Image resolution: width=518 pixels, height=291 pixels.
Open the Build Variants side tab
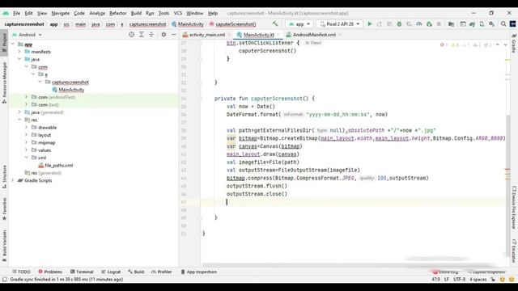pos(4,246)
